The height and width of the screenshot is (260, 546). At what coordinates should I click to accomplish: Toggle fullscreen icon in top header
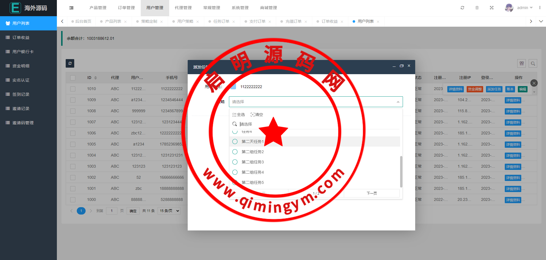tap(492, 8)
